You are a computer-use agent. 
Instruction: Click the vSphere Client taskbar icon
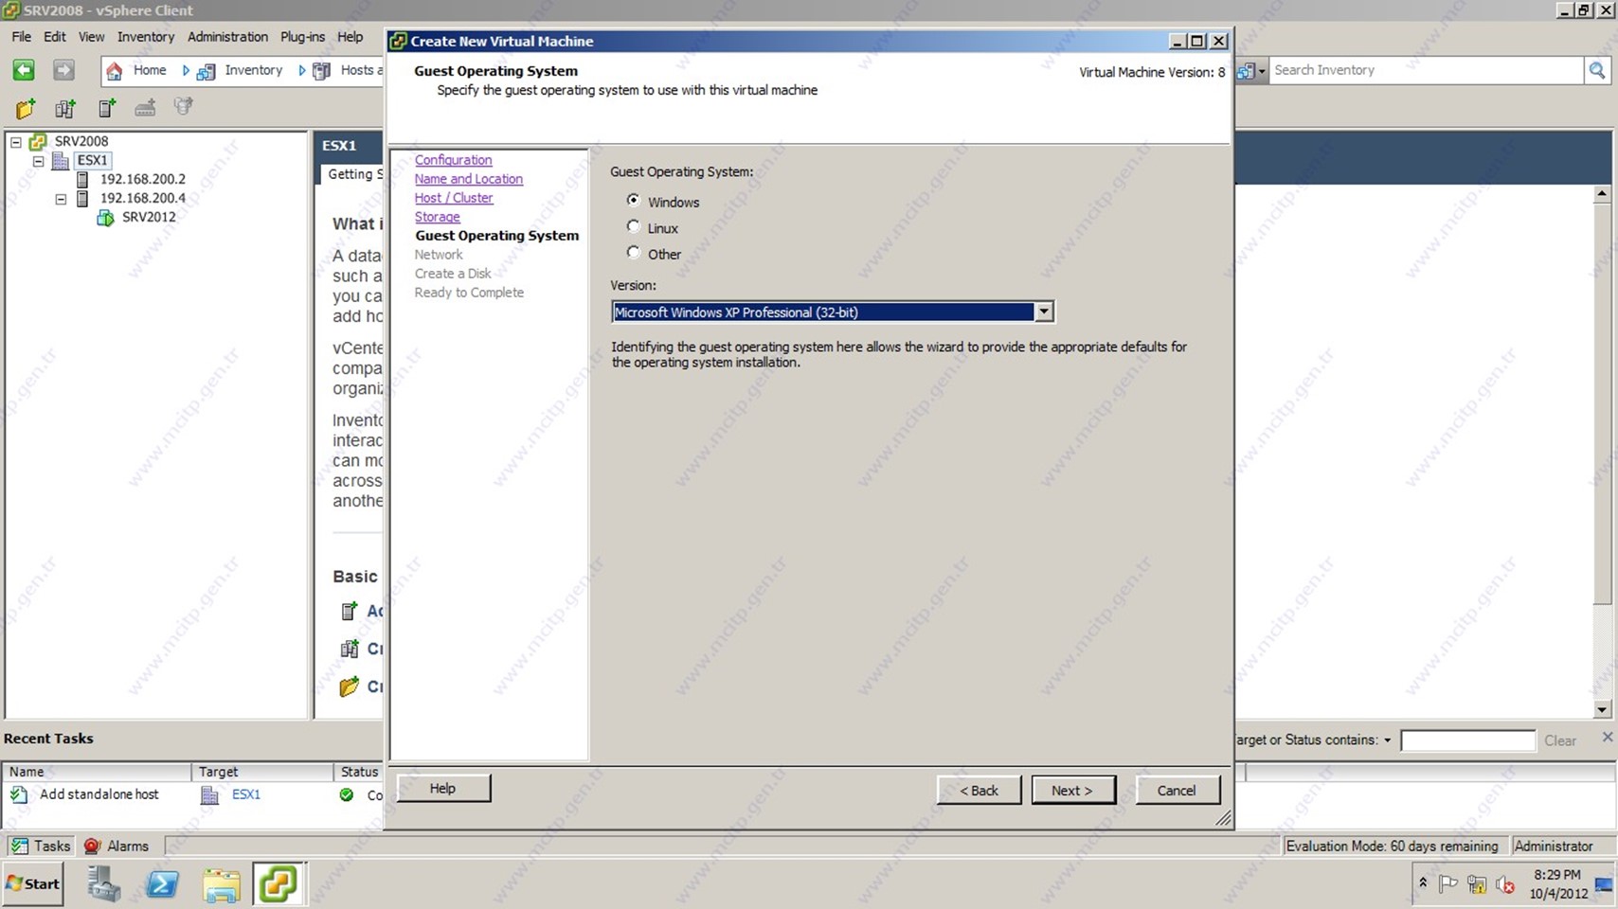[279, 884]
